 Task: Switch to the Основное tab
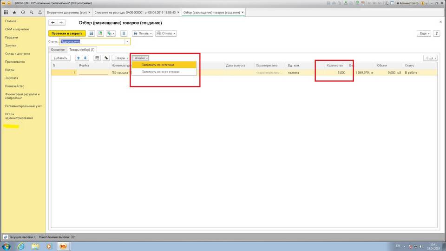58,50
